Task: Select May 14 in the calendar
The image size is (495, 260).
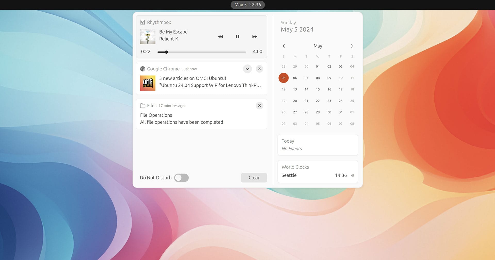Action: [306, 89]
